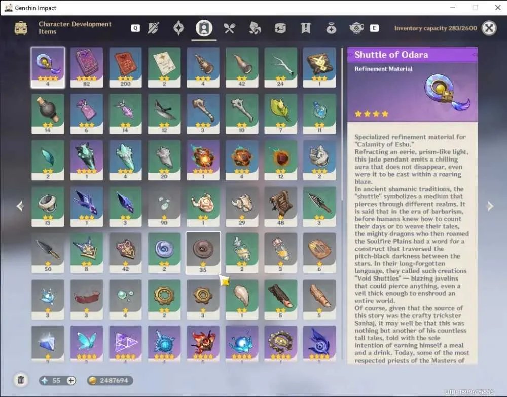This screenshot has width=507, height=397.
Task: Close the inventory with the round X button
Action: [489, 28]
